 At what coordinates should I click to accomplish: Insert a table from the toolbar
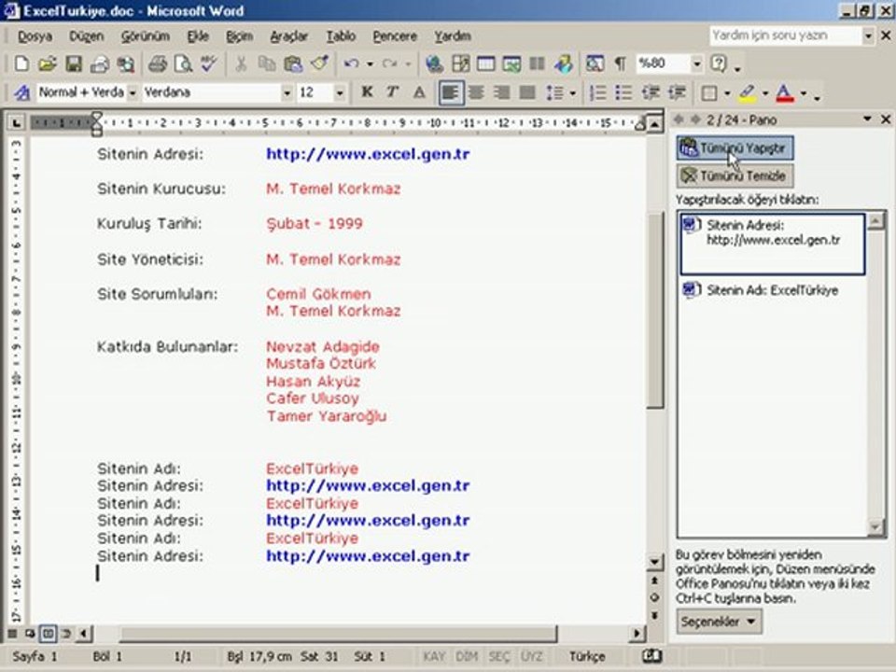485,64
